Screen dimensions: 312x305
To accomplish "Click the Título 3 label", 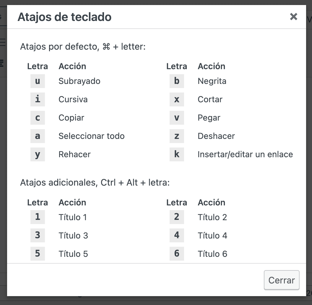I will click(x=73, y=236).
